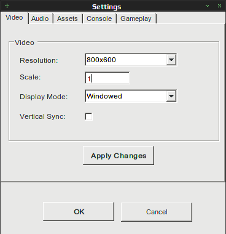226x234 pixels.
Task: Open the Assets tab
Action: pyautogui.click(x=68, y=18)
